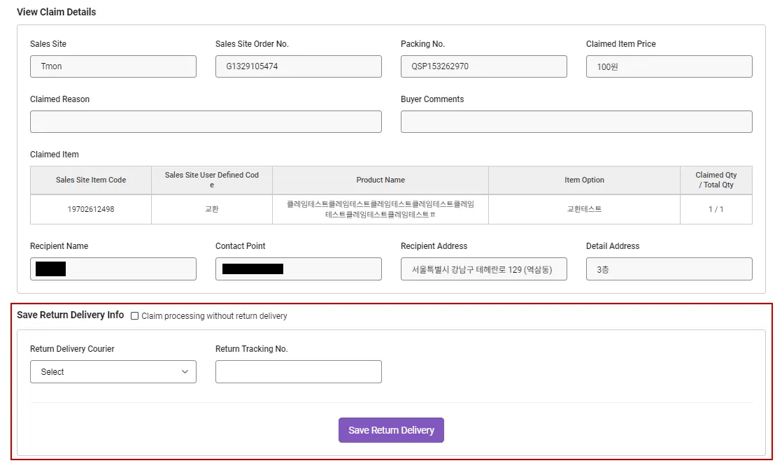The width and height of the screenshot is (782, 463).
Task: Click the chevron arrow in the courier Select box
Action: point(185,372)
